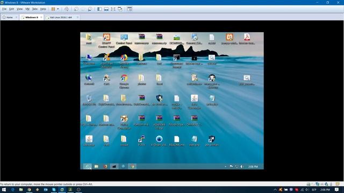Screen dimensions: 344x193
Task: Select the XAMPP Control Panel desktop shortcut
Action: (106, 41)
